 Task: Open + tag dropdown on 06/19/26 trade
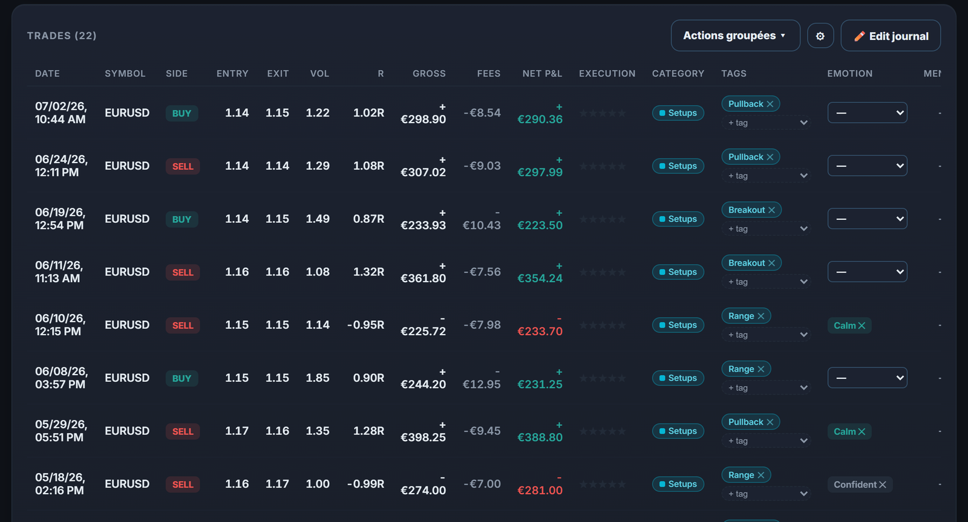[767, 229]
